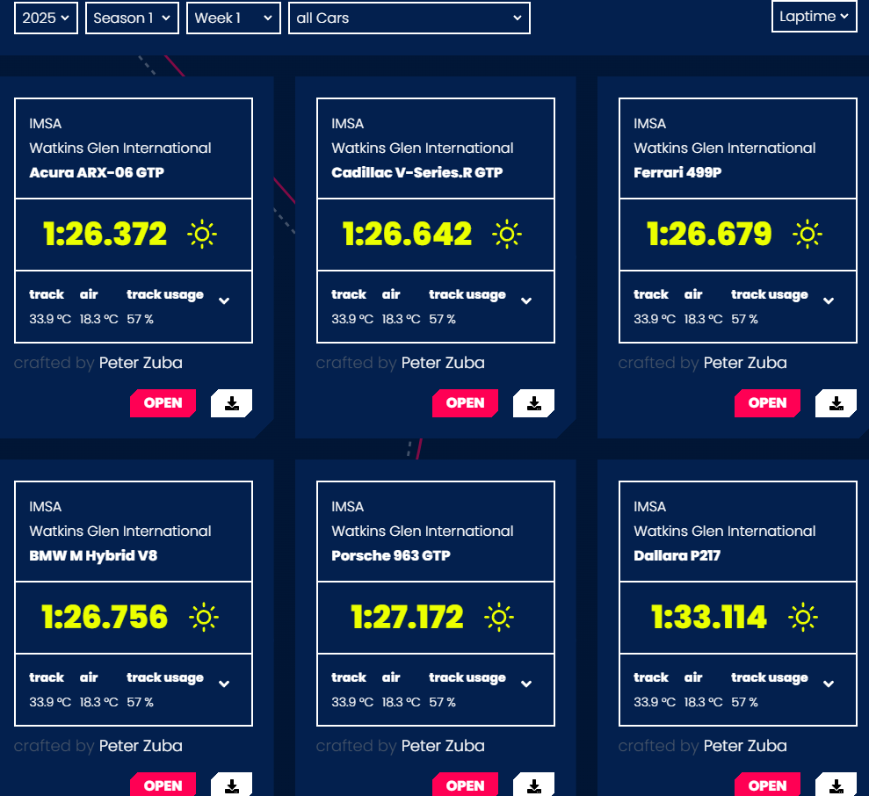This screenshot has width=869, height=796.
Task: Click Peter Zuba under the Cadillac card
Action: (x=443, y=363)
